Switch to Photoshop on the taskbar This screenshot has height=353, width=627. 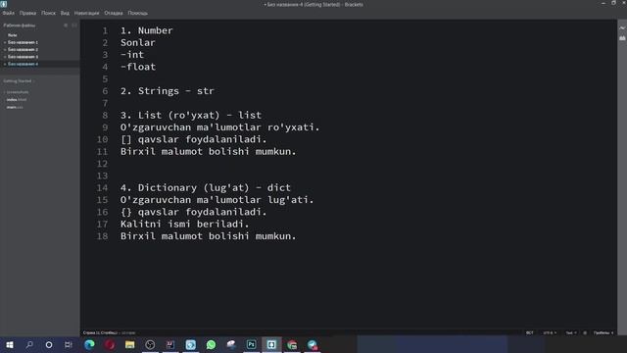click(x=251, y=344)
